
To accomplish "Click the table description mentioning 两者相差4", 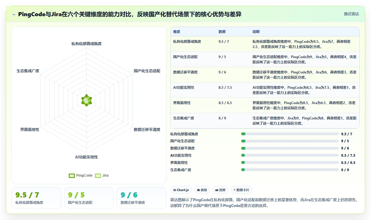I will click(304, 60).
